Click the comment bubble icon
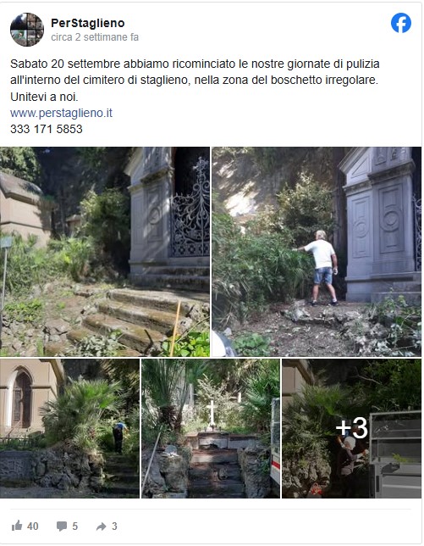This screenshot has width=424, height=546. coord(62,526)
